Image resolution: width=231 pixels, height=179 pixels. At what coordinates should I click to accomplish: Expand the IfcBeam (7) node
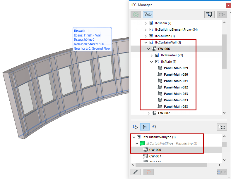146,23
